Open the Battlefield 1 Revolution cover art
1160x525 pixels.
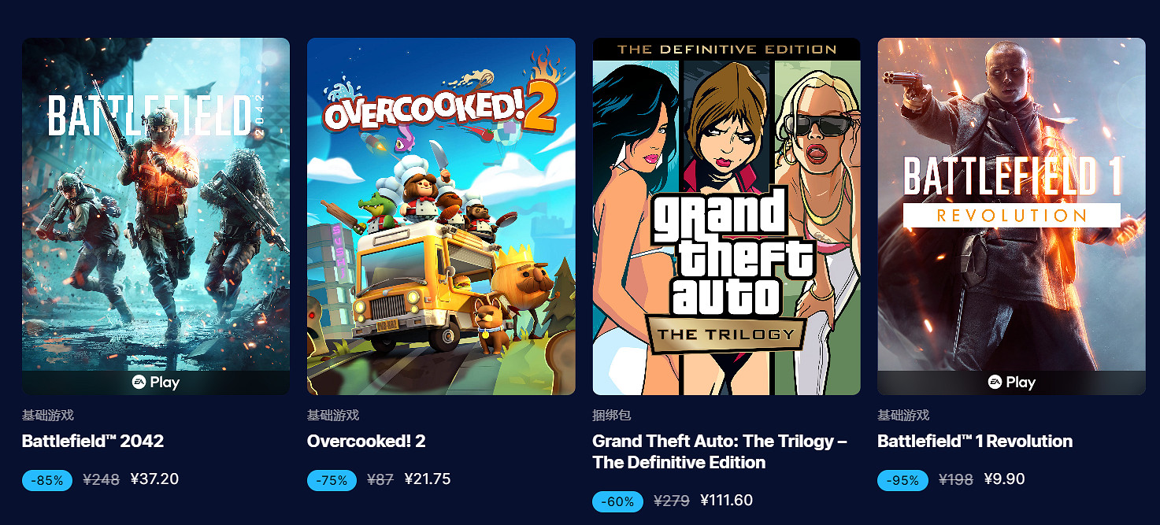coord(1011,205)
